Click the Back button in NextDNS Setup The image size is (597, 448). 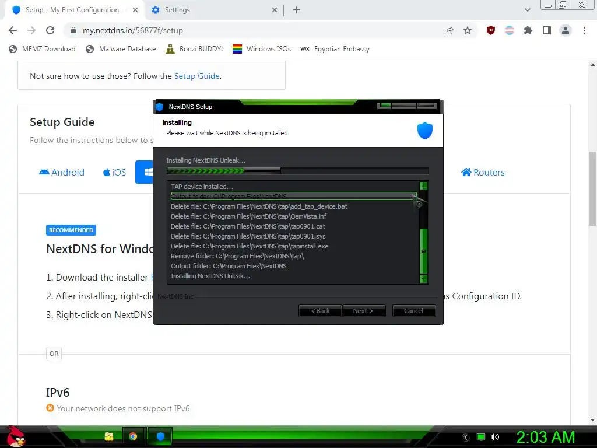[x=320, y=311]
